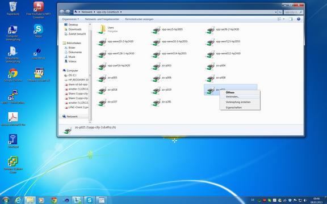Select network printer zo-p006
327x204 pixels.
162,78
